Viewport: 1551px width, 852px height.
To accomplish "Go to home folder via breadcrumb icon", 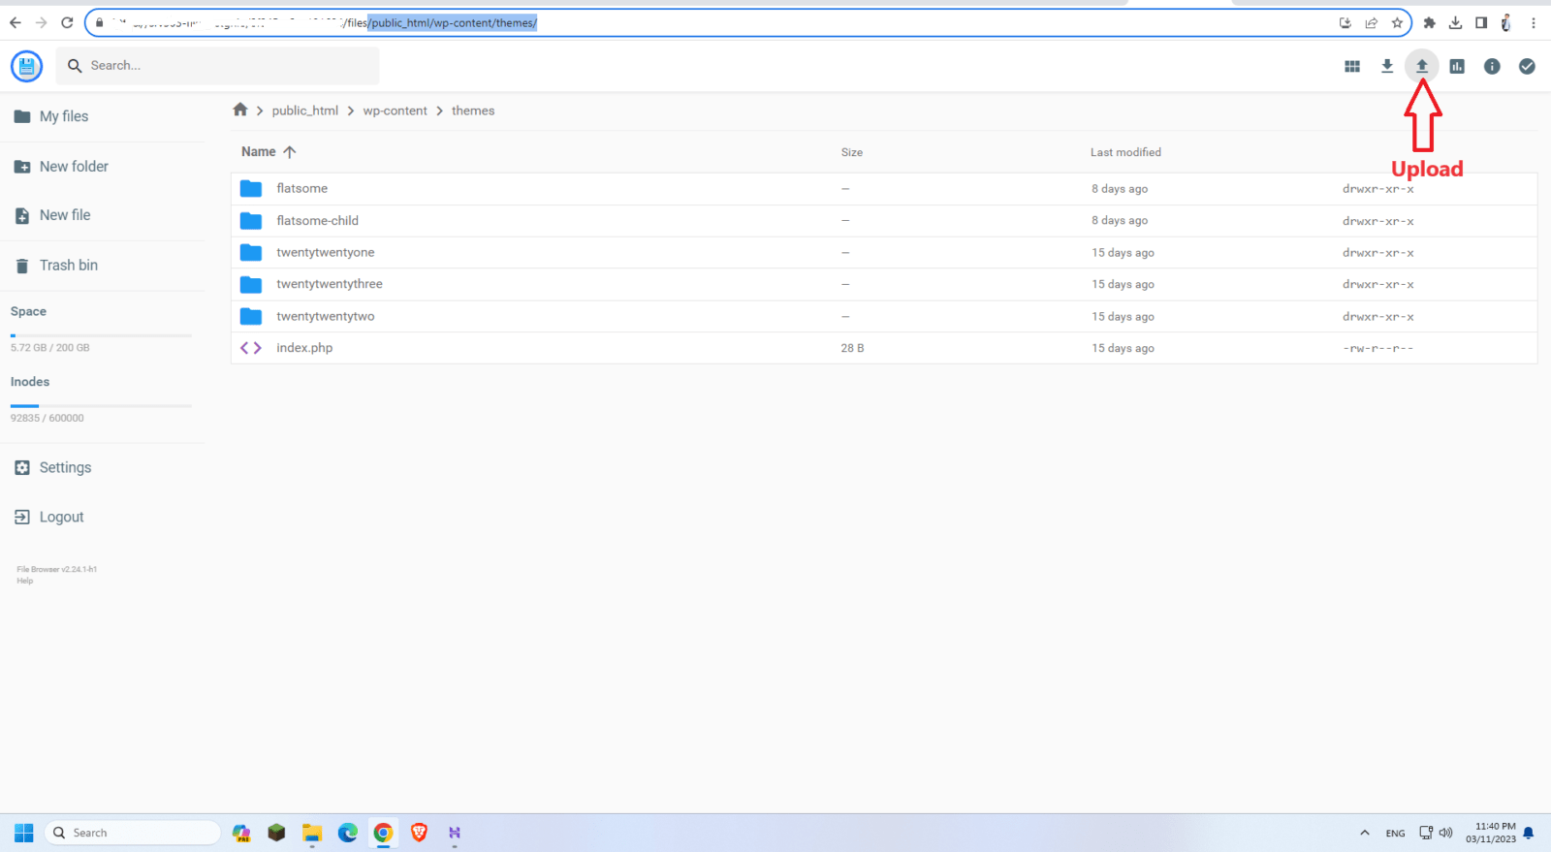I will [x=240, y=110].
